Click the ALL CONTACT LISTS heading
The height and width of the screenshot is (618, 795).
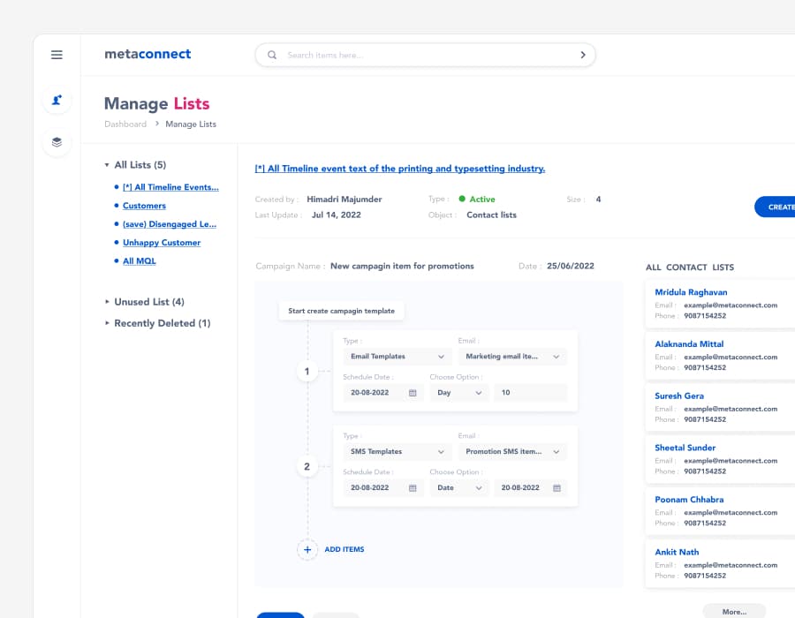(x=690, y=268)
